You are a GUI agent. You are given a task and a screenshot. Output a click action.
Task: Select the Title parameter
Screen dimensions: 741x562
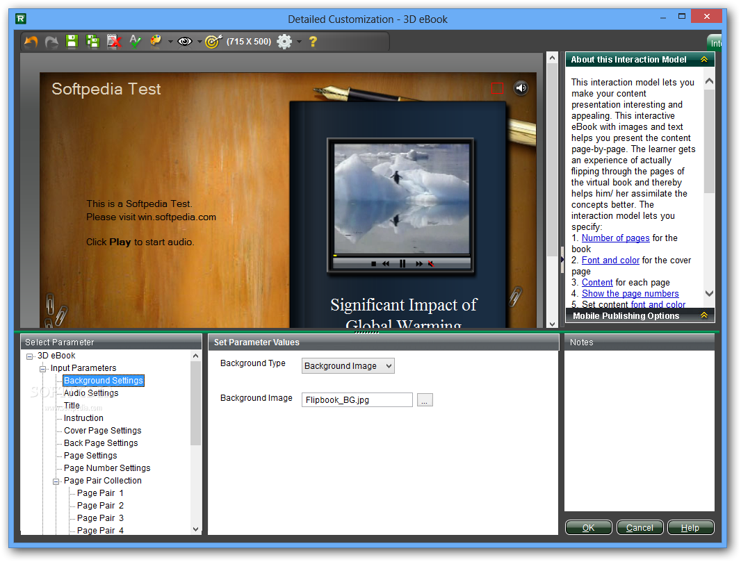[72, 405]
